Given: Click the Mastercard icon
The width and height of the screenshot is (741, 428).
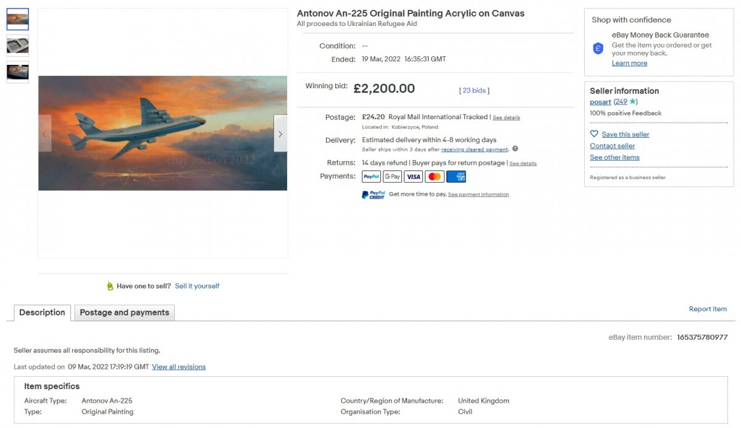Looking at the screenshot, I should tap(435, 177).
